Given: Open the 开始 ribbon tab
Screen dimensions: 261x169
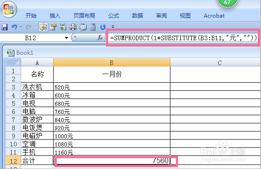Looking at the screenshot, I should (x=31, y=16).
